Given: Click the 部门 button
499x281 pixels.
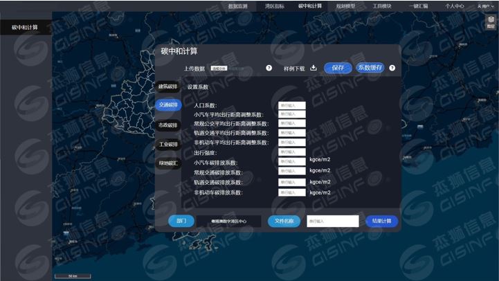Looking at the screenshot, I should 181,221.
